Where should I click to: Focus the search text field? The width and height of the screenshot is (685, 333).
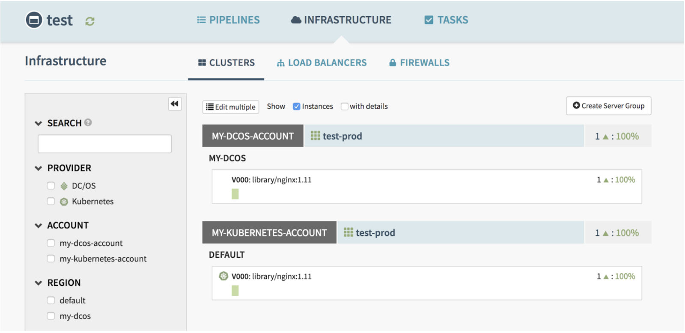[105, 144]
